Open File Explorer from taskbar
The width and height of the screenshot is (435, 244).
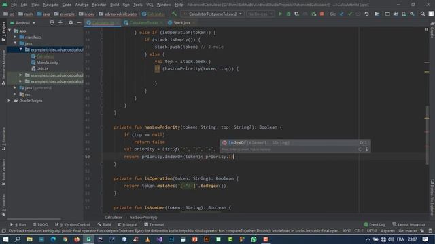(29, 239)
